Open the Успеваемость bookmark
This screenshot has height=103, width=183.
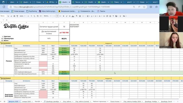point(86,11)
